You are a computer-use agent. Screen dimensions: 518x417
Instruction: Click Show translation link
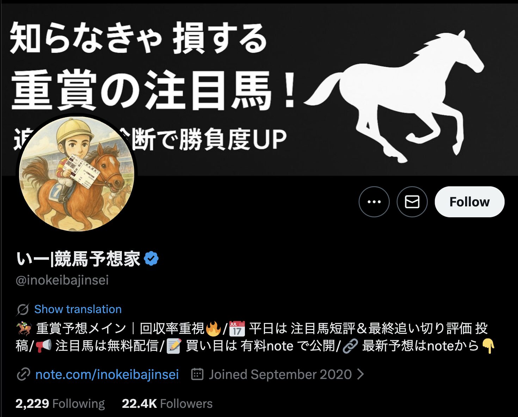click(x=78, y=309)
